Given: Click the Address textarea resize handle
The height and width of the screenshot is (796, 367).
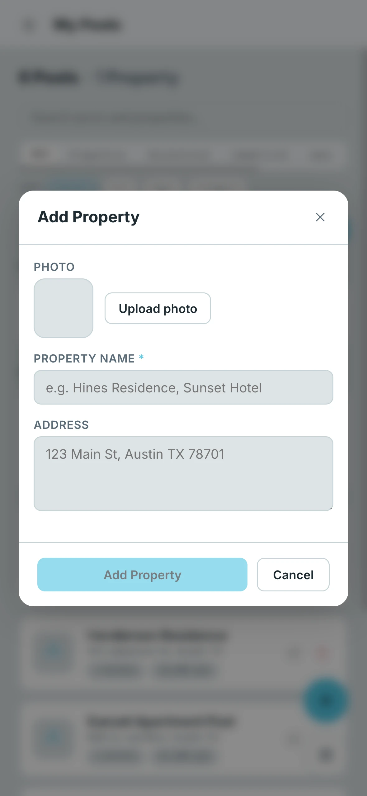Looking at the screenshot, I should (x=331, y=508).
